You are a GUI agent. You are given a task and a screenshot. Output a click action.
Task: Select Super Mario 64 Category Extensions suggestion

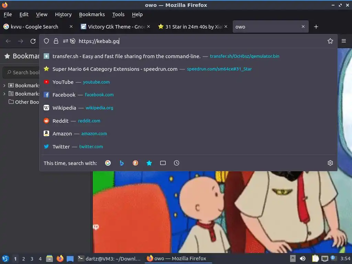pos(188,69)
